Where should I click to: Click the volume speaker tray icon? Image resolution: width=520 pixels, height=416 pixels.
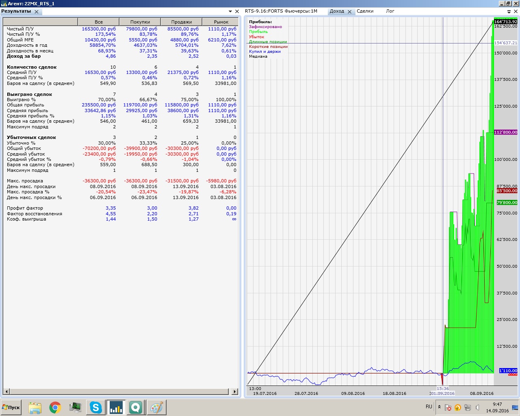pos(477,407)
